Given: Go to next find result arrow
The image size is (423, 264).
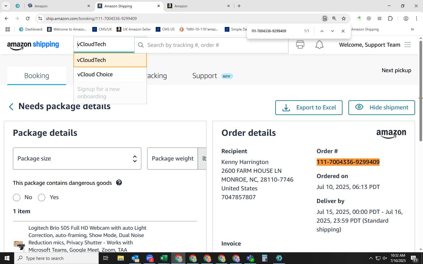Looking at the screenshot, I should [333, 31].
